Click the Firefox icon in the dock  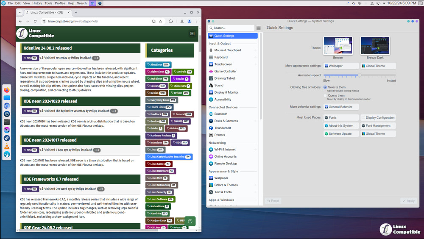7,90
